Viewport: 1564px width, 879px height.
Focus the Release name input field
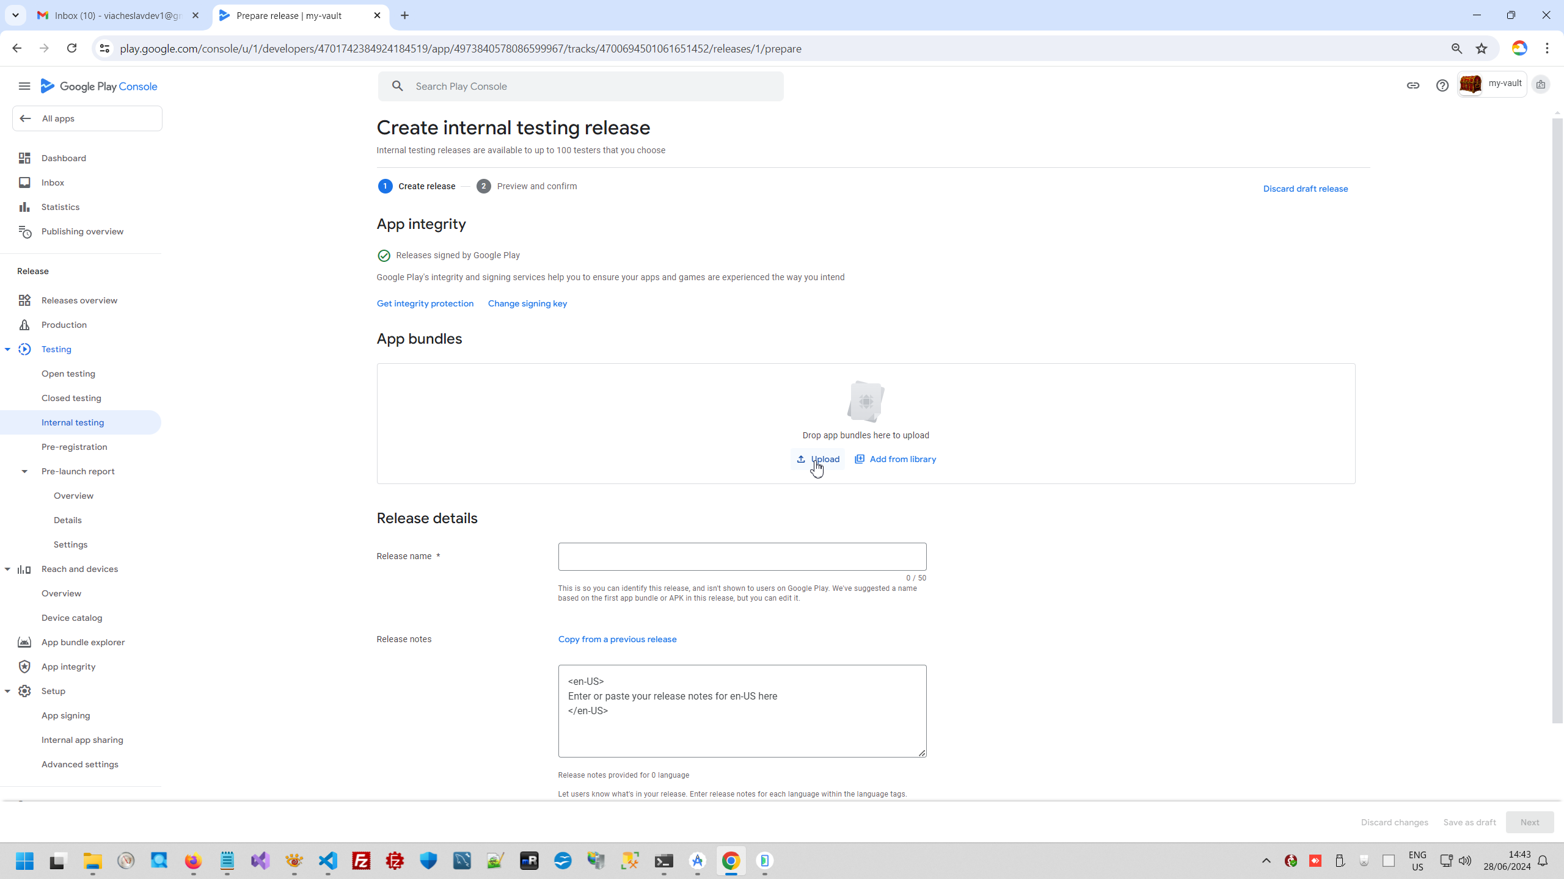tap(742, 557)
